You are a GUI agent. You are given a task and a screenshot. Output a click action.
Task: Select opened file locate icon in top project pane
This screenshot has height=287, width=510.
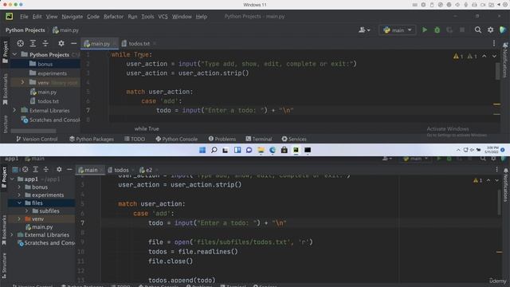20,43
